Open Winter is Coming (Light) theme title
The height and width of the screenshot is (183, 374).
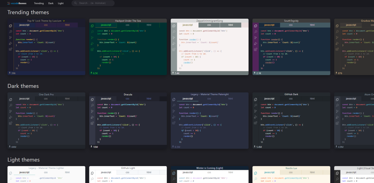pyautogui.click(x=210, y=168)
